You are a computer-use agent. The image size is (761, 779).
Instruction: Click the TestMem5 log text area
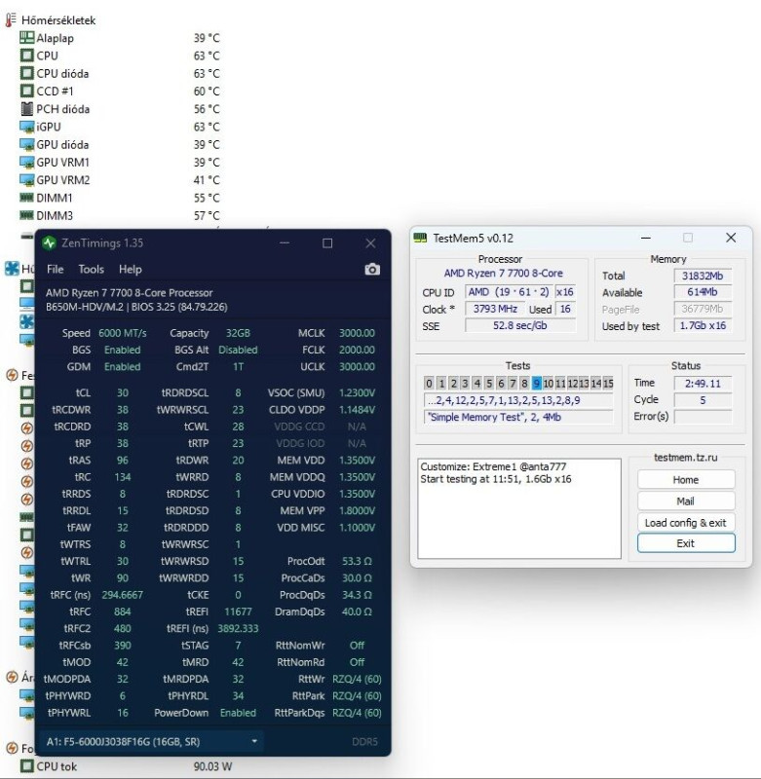click(x=519, y=508)
